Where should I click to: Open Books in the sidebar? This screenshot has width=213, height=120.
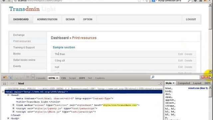(x=28, y=54)
